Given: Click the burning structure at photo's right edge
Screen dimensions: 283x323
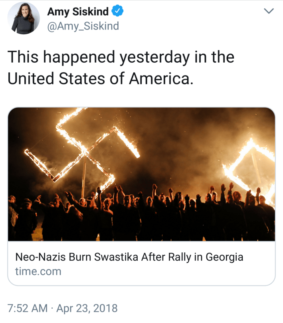Looking at the screenshot, I should coord(251,168).
